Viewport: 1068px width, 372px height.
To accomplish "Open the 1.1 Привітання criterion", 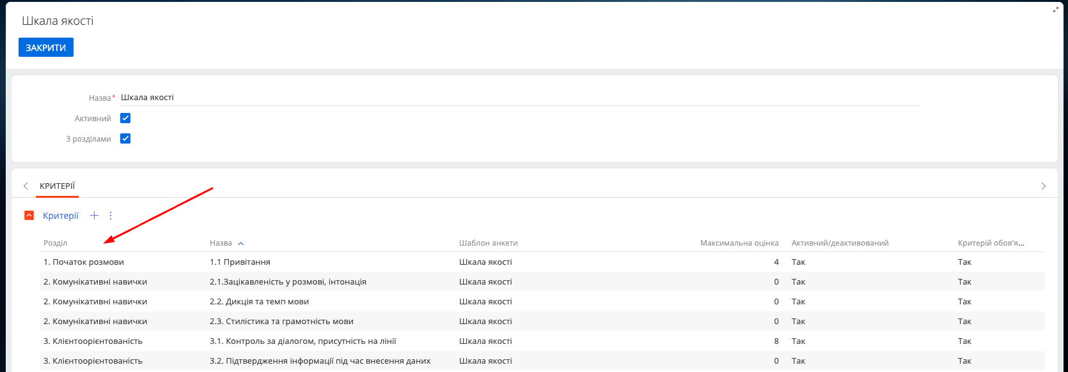I will 240,262.
